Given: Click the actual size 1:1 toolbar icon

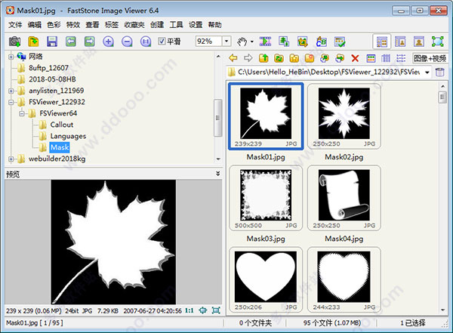Looking at the screenshot, I should coord(146,42).
